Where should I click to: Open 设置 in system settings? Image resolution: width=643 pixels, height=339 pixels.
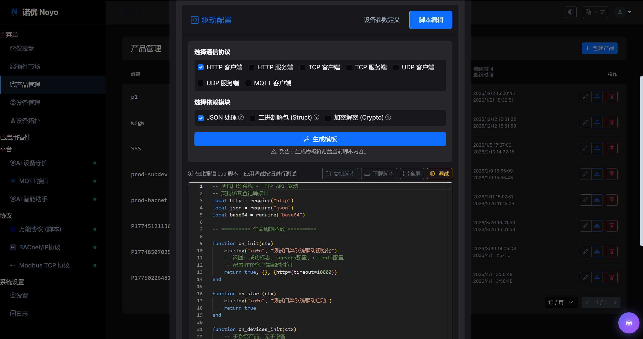53,296
